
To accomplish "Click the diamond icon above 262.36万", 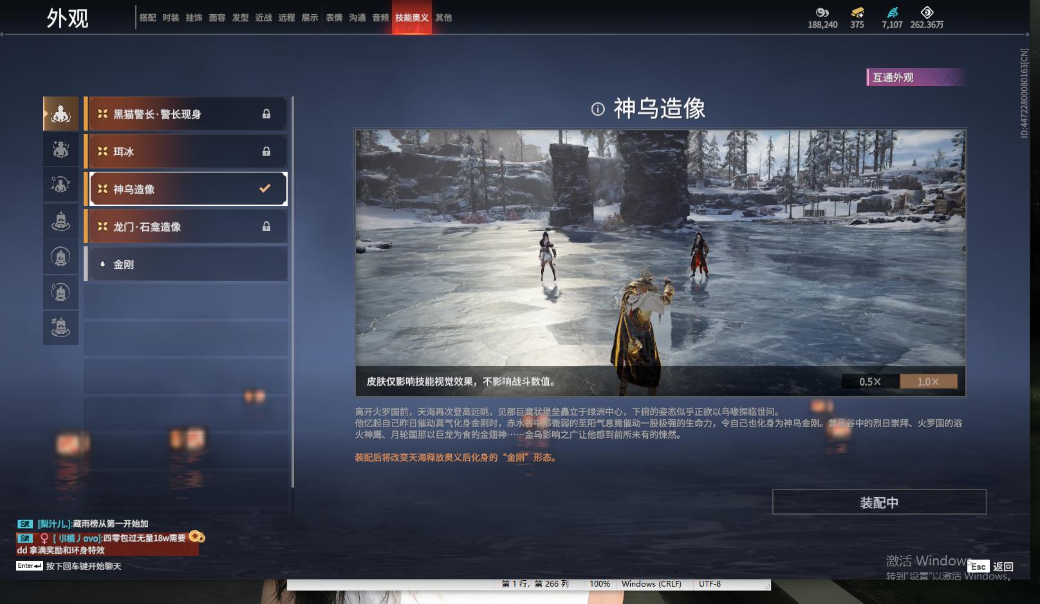I will 927,12.
